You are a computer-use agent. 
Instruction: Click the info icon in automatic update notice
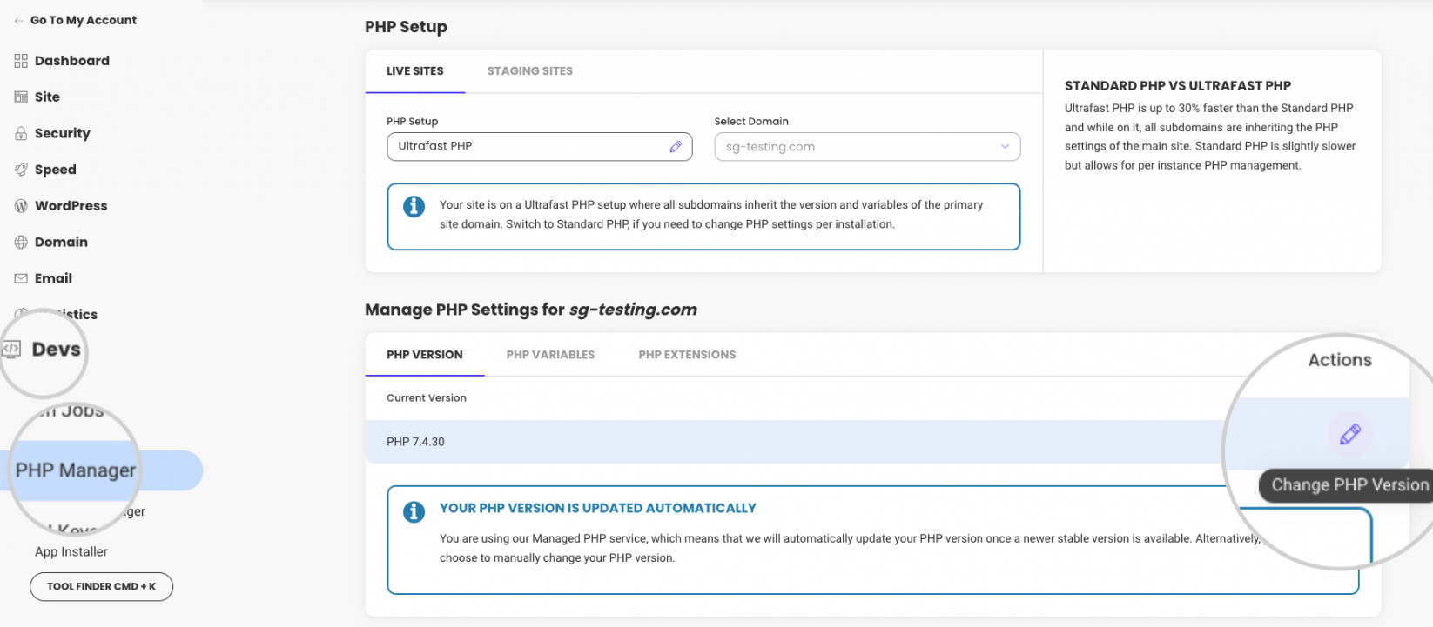tap(414, 512)
